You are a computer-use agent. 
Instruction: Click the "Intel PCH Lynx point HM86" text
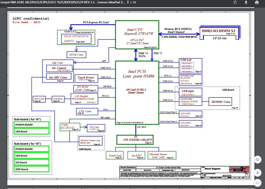pyautogui.click(x=138, y=74)
